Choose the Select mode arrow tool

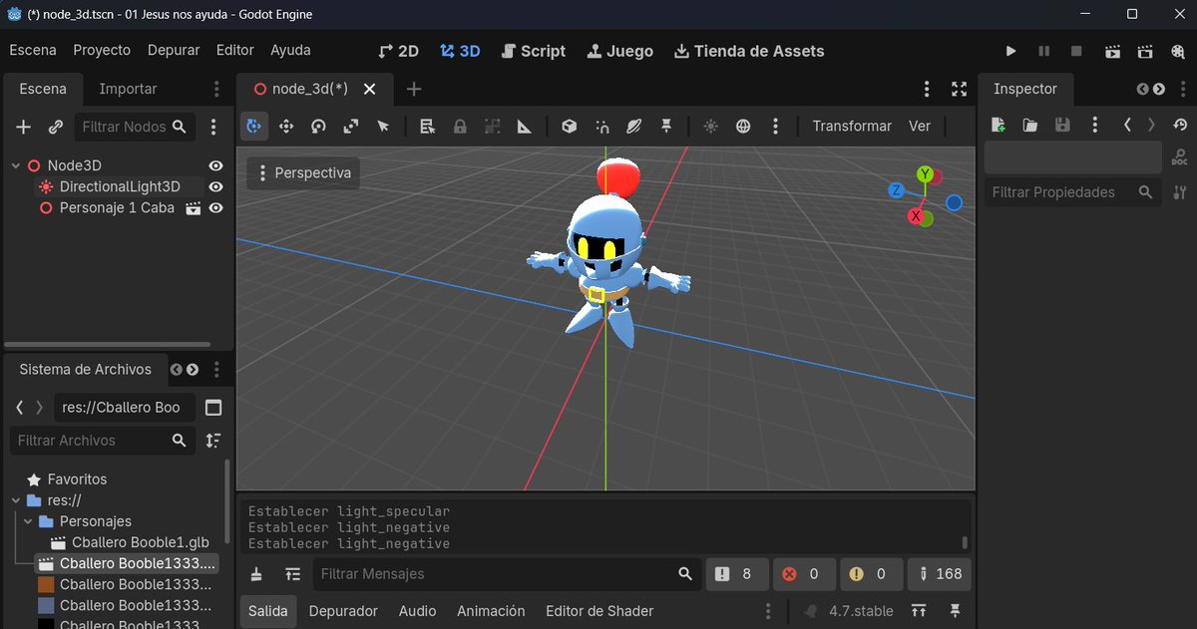[383, 127]
